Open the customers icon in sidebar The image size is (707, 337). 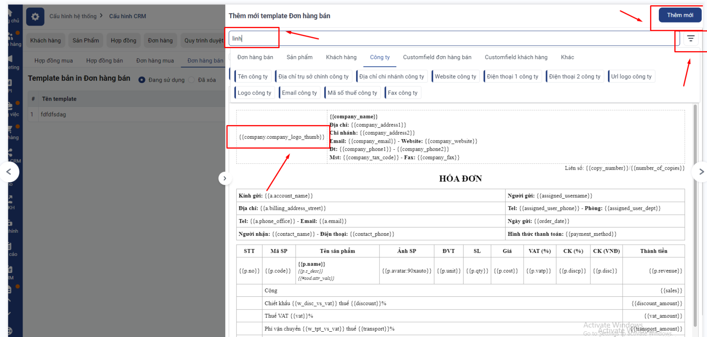11,36
